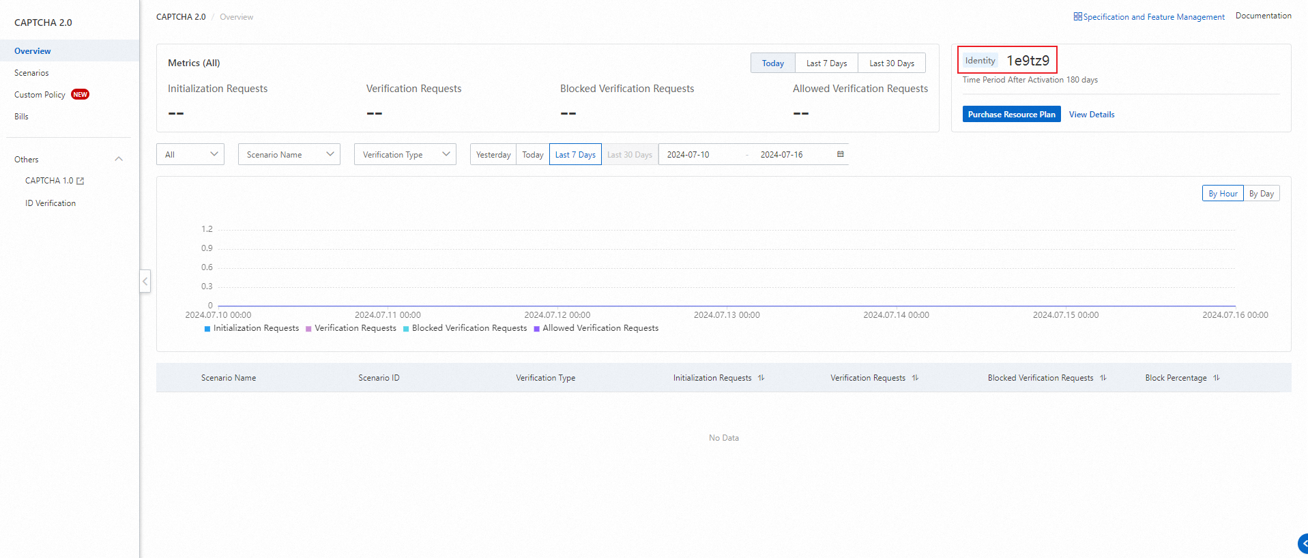This screenshot has height=558, width=1308.
Task: Open CAPTCHA 1.0 in the sidebar
Action: (49, 181)
